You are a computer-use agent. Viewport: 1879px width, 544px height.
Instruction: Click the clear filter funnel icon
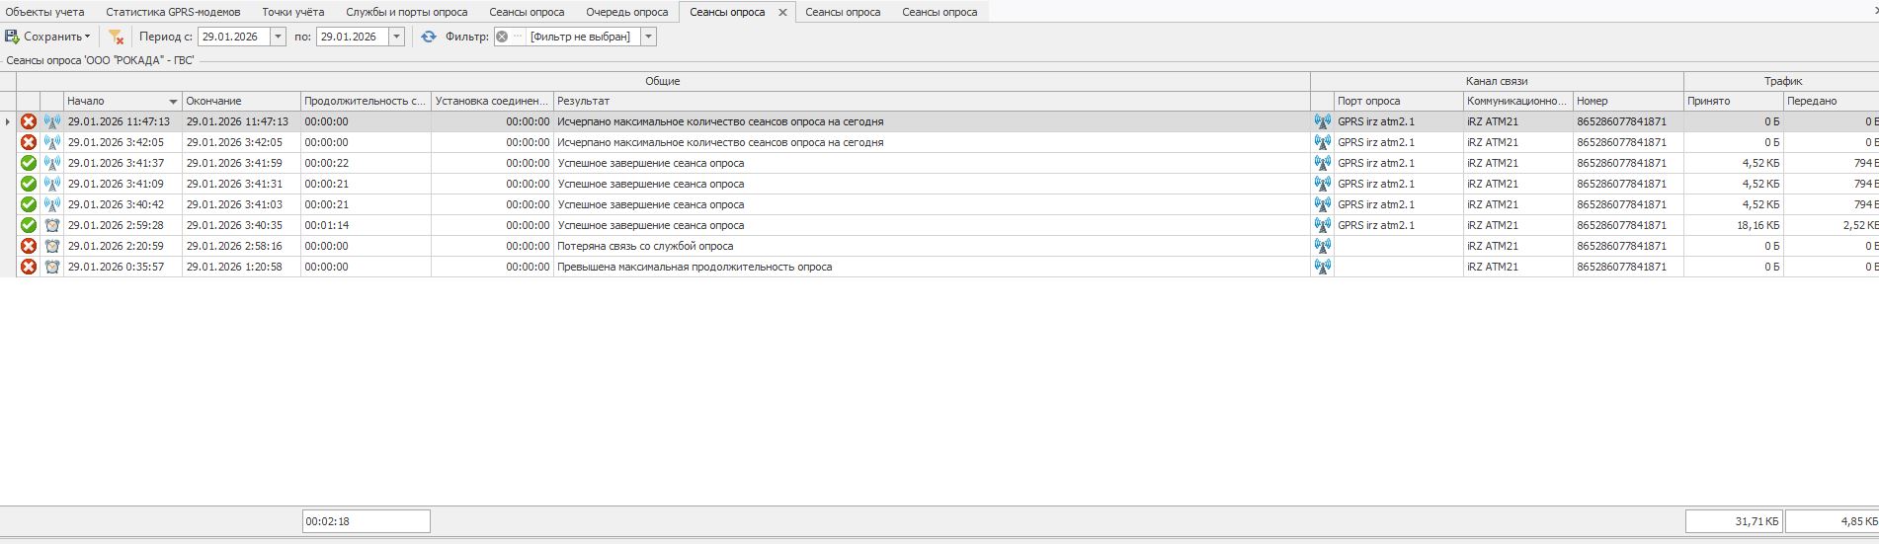pyautogui.click(x=116, y=37)
